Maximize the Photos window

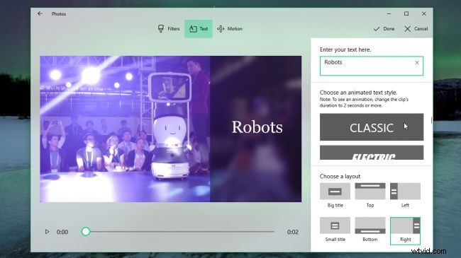406,13
